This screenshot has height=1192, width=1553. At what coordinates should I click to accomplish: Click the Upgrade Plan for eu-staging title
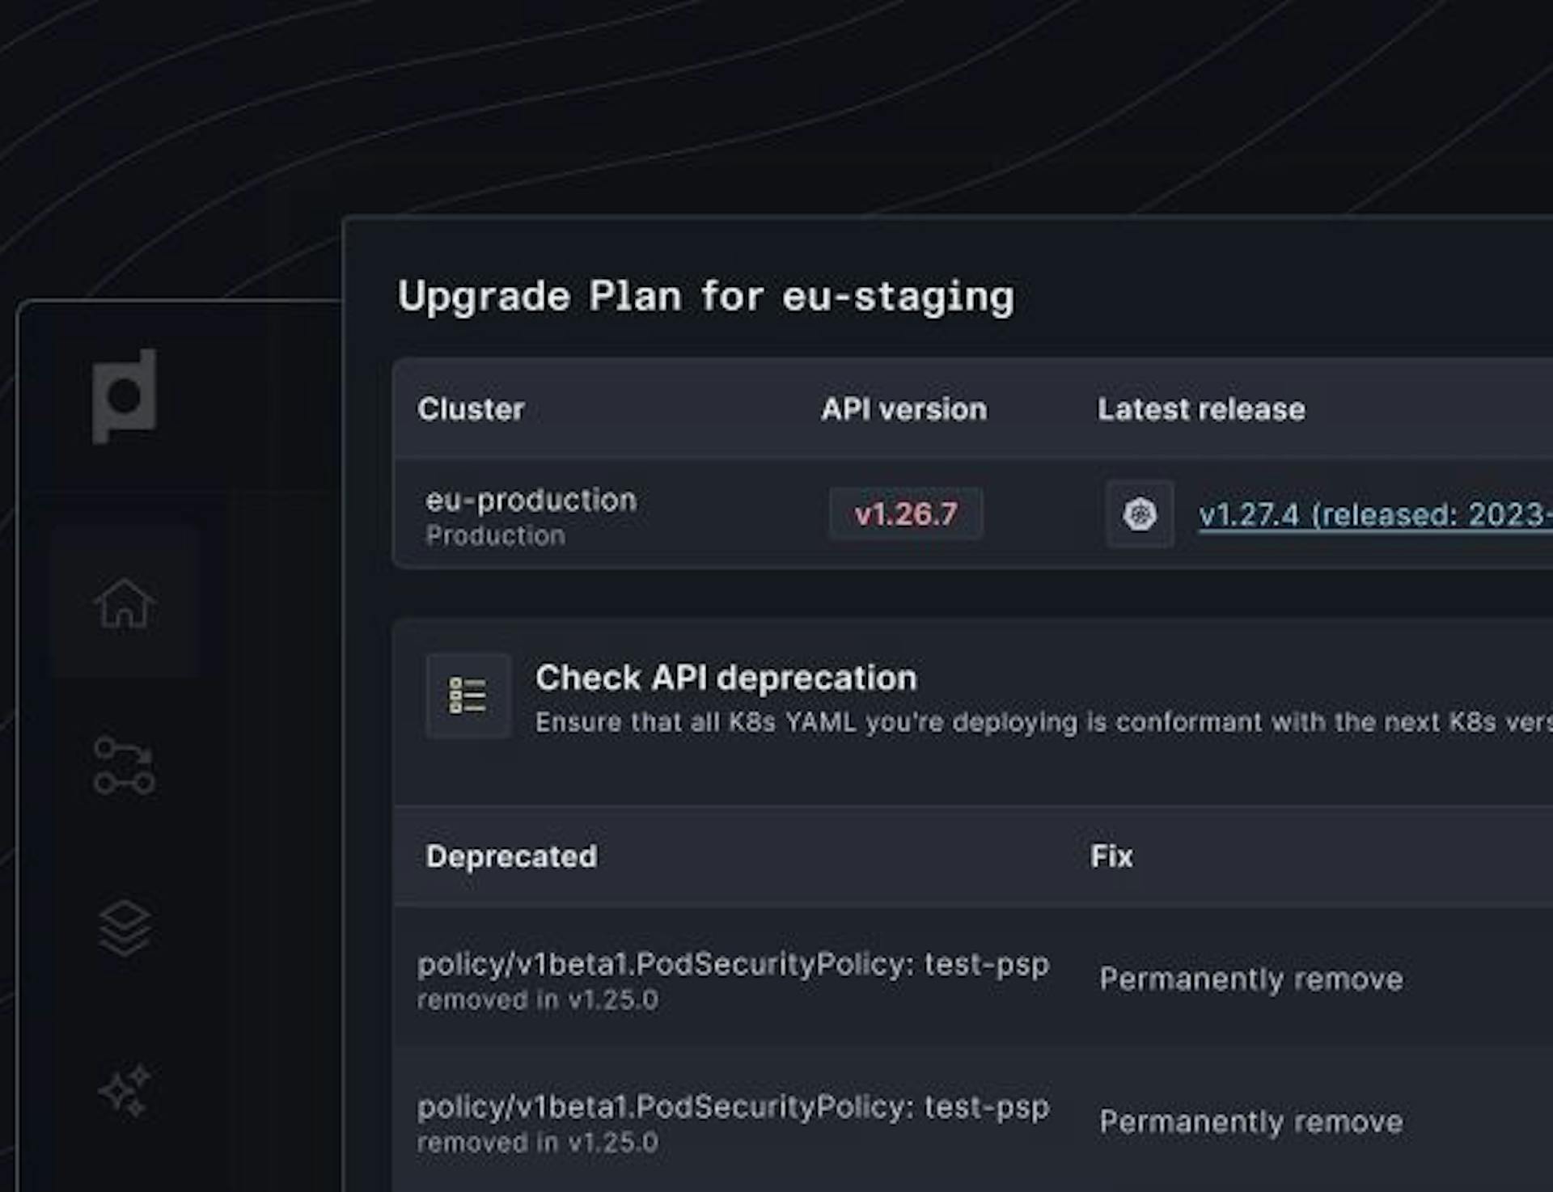click(x=705, y=296)
